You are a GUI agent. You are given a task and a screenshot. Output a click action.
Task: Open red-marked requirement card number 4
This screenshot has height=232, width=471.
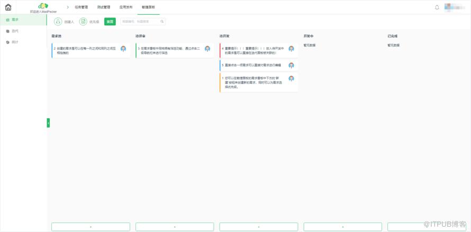pyautogui.click(x=259, y=50)
